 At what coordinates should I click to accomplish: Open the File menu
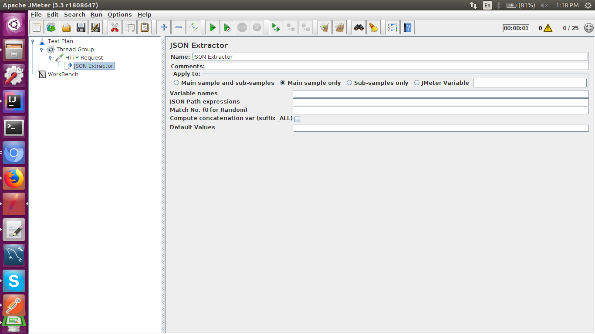(36, 14)
